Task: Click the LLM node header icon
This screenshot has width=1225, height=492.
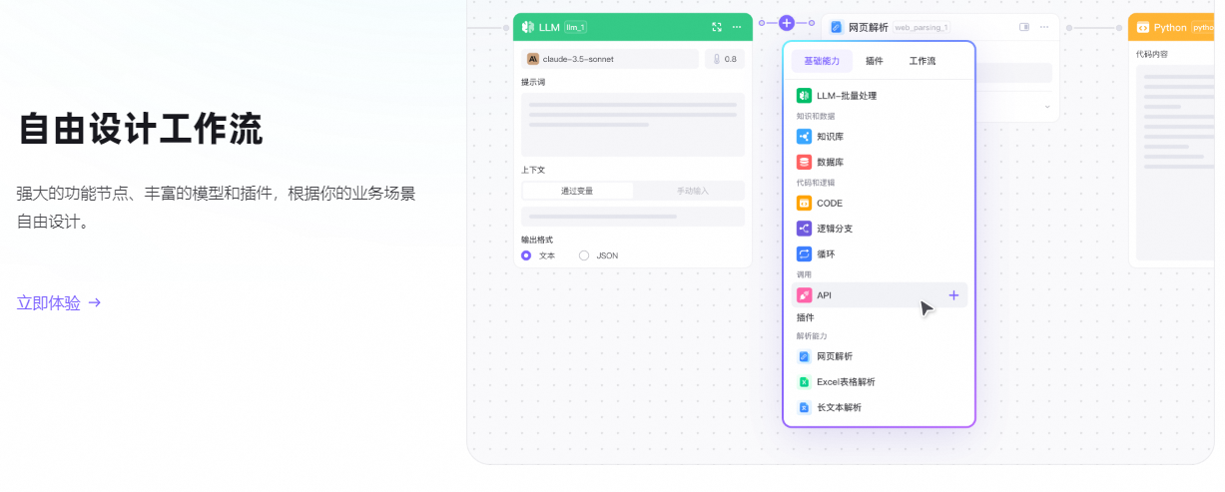Action: pyautogui.click(x=529, y=27)
